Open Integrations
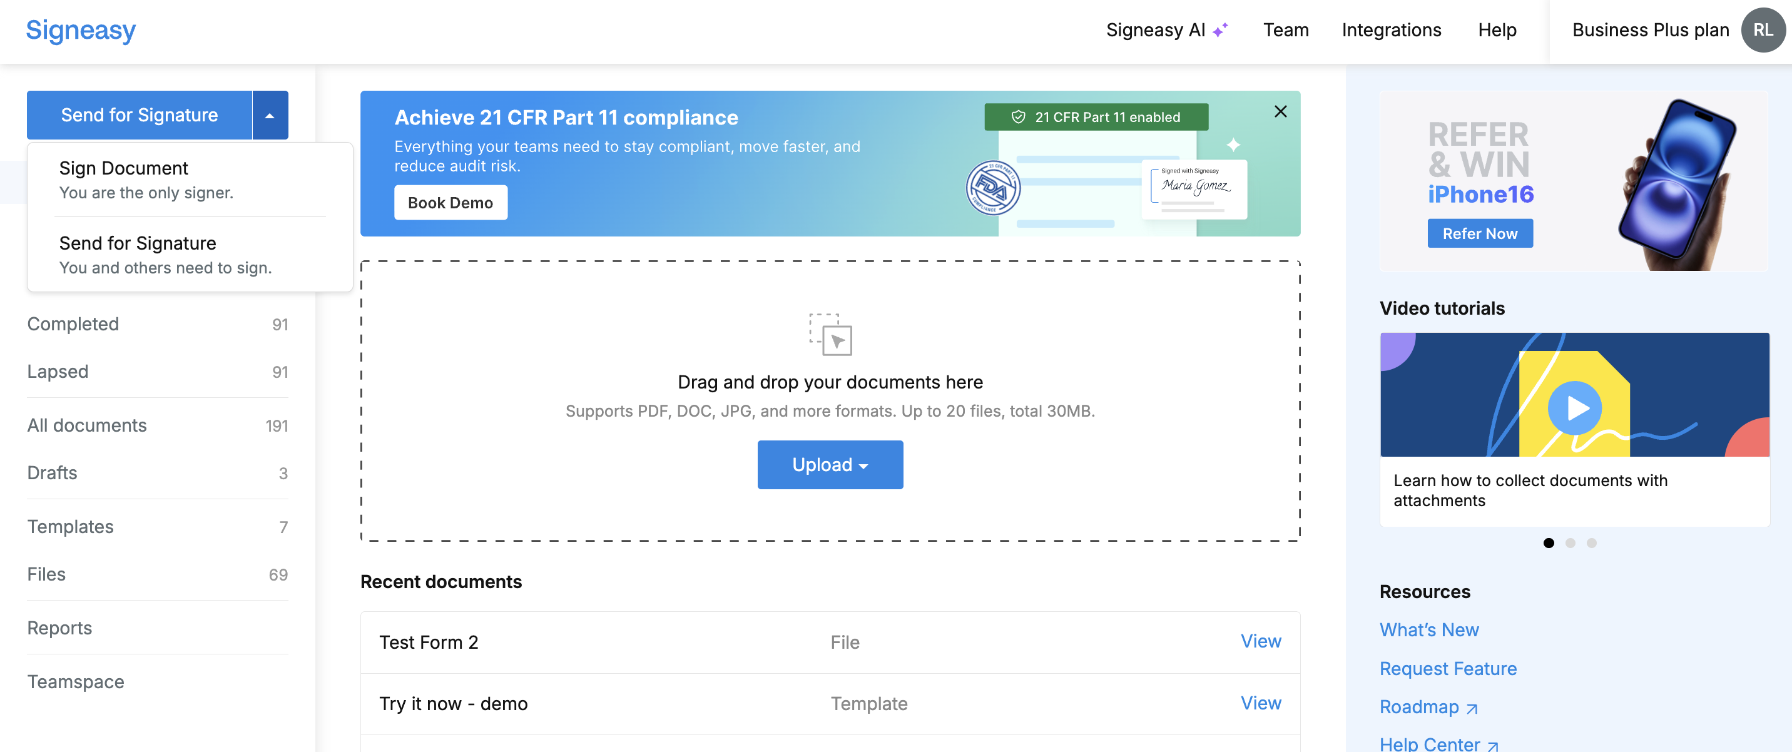1792x752 pixels. click(1392, 31)
